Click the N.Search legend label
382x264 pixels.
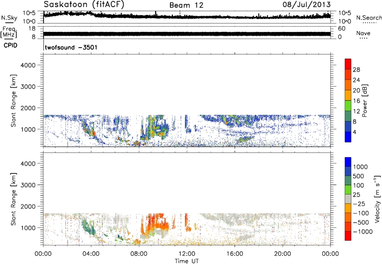pyautogui.click(x=369, y=18)
